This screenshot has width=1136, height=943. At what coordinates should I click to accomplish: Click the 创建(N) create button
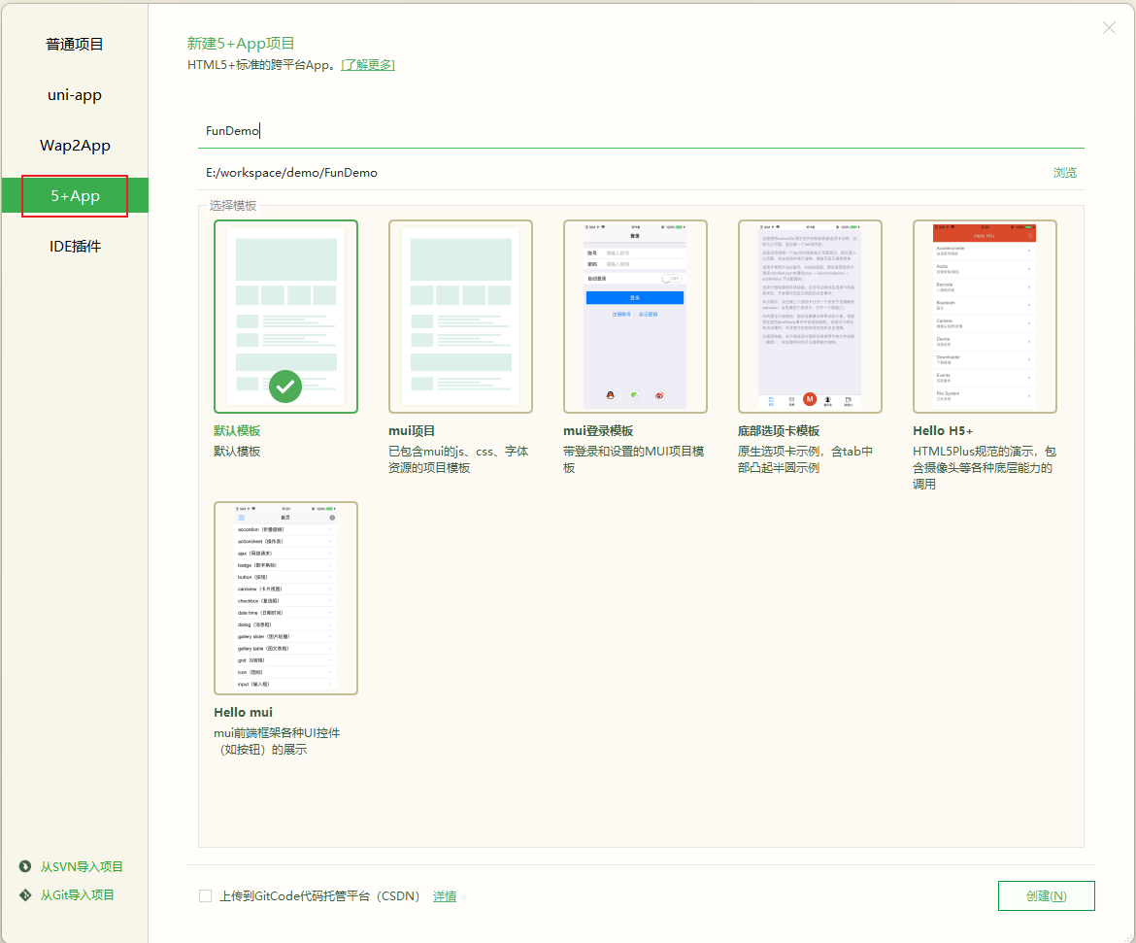[1046, 895]
